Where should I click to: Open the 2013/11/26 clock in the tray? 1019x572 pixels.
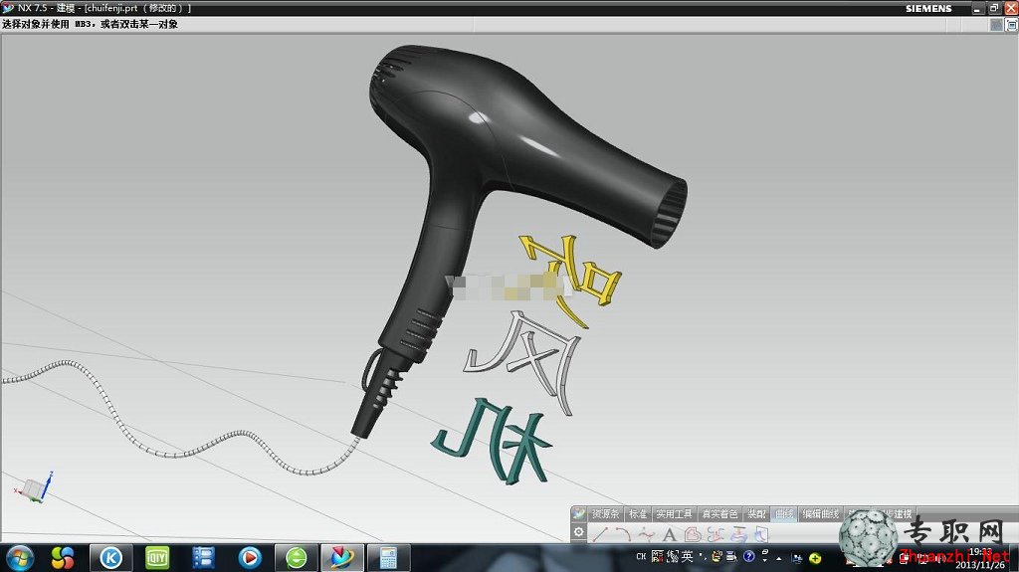[980, 558]
